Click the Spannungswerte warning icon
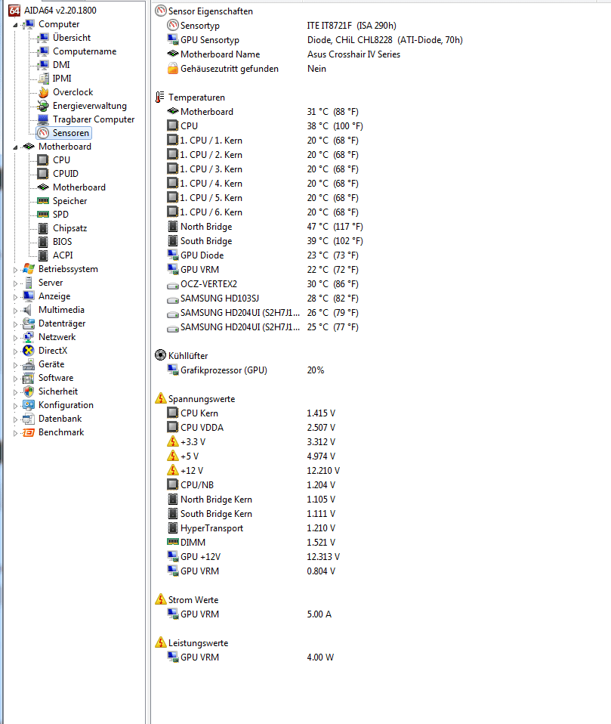This screenshot has height=724, width=611. click(x=160, y=398)
